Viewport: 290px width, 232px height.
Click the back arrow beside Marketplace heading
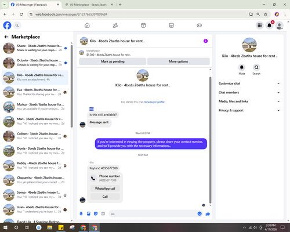[x=6, y=37]
